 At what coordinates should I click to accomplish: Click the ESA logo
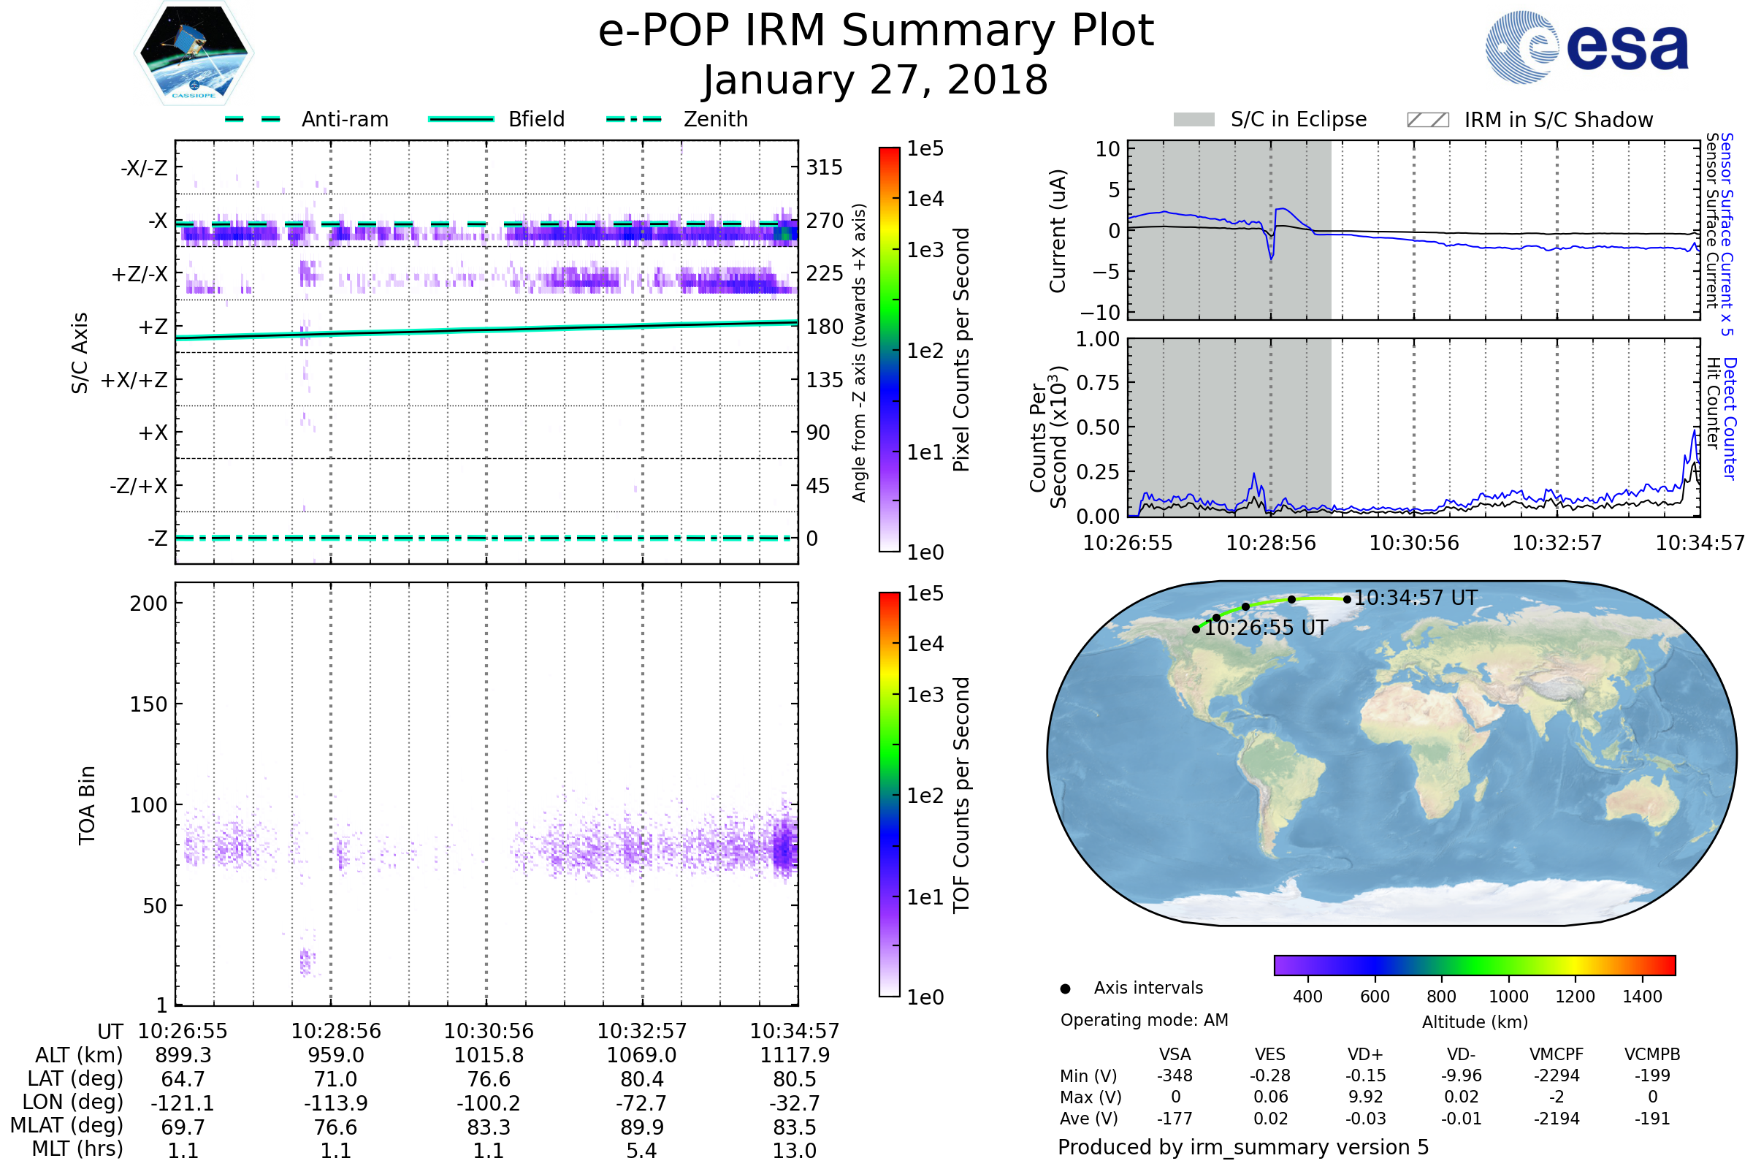click(1586, 47)
